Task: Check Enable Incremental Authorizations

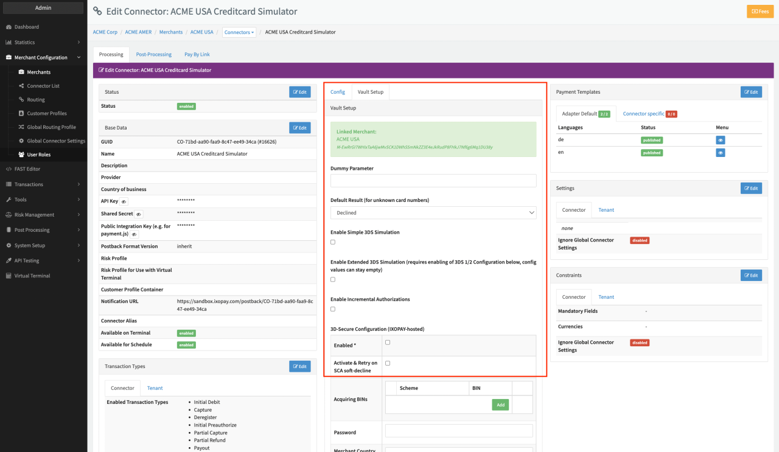Action: tap(333, 309)
